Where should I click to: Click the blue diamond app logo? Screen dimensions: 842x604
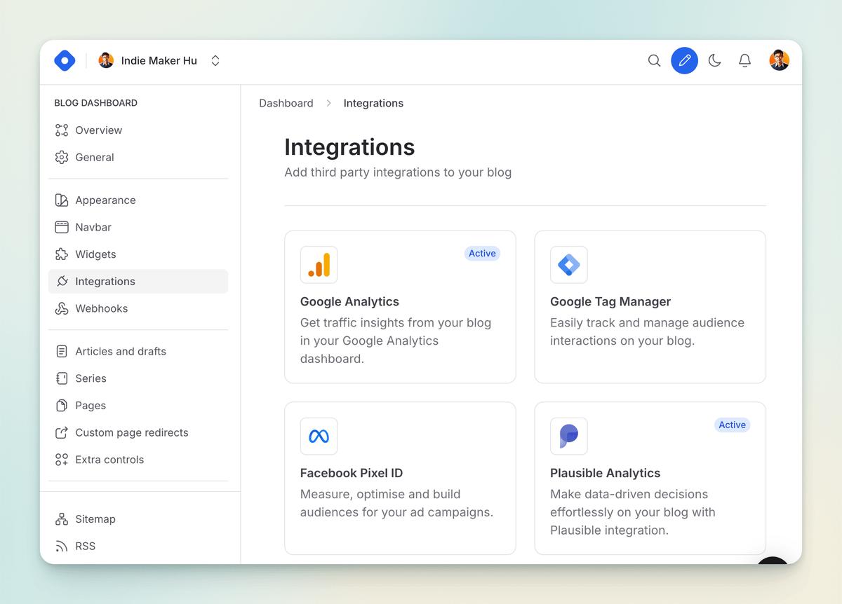65,60
